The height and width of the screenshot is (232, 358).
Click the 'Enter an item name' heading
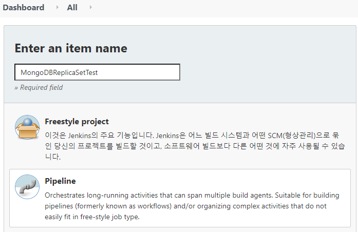point(71,48)
